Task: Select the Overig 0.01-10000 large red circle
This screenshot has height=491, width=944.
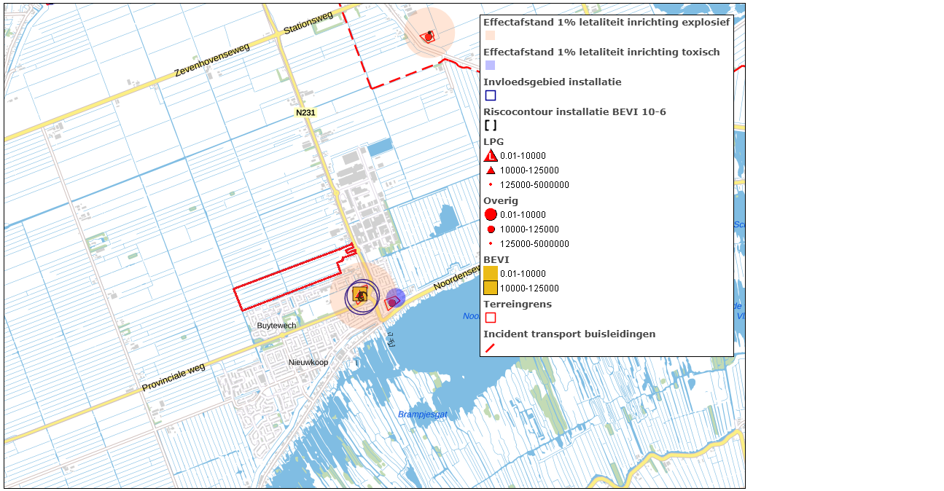Action: 491,214
